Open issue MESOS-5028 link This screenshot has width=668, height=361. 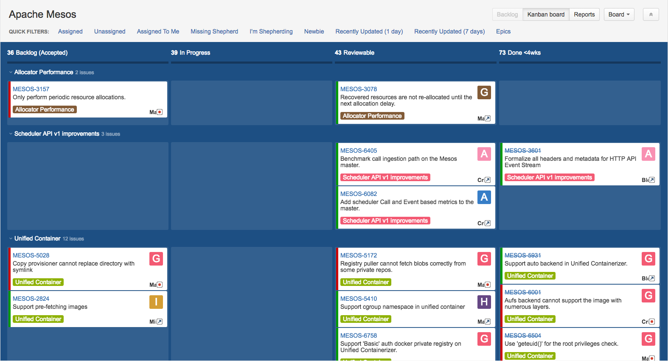[x=31, y=255]
